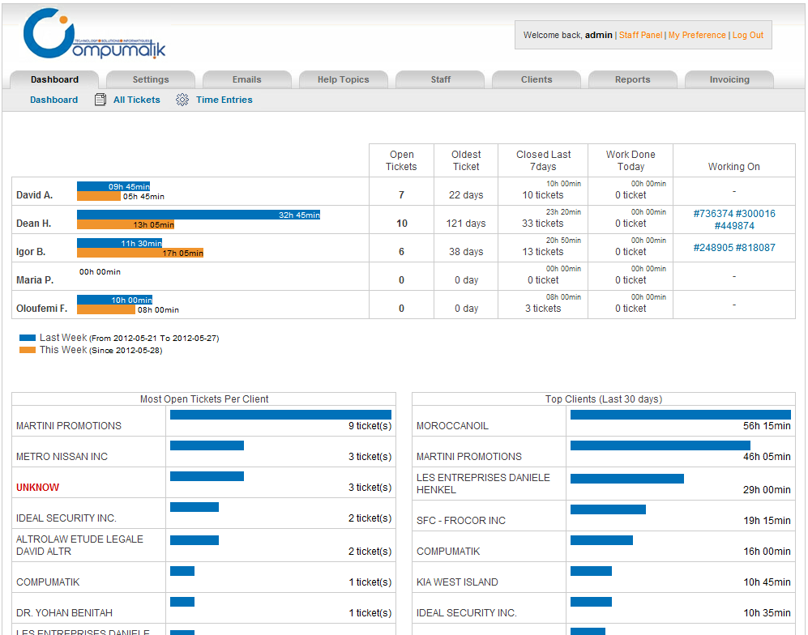
Task: Click Dean H.'s 121 days oldest ticket
Action: [x=466, y=224]
